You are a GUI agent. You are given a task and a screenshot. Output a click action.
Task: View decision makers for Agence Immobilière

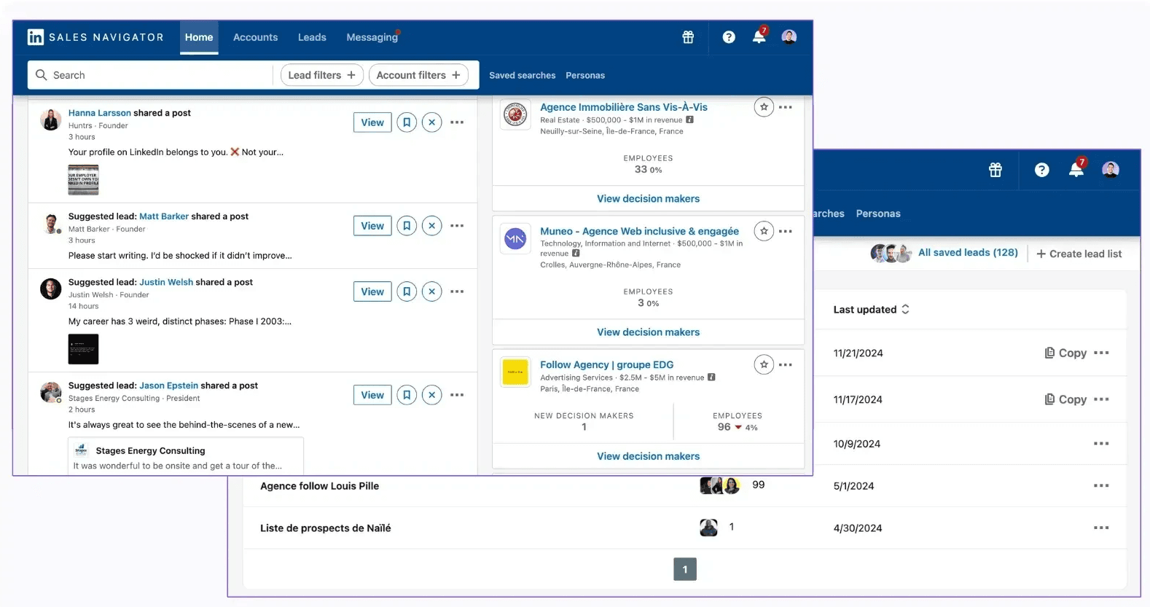tap(648, 198)
